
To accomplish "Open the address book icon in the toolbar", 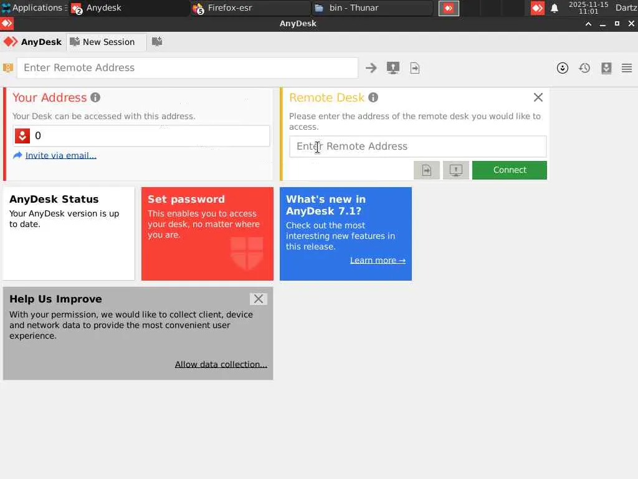I will (x=606, y=68).
